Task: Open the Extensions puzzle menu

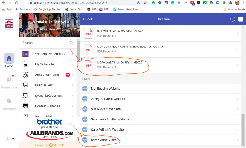Action: [231, 3]
